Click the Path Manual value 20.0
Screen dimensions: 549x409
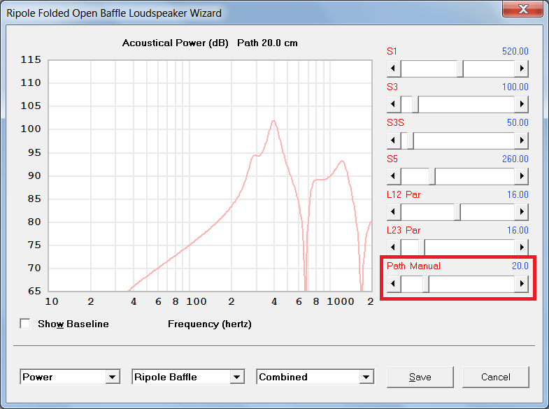point(520,266)
